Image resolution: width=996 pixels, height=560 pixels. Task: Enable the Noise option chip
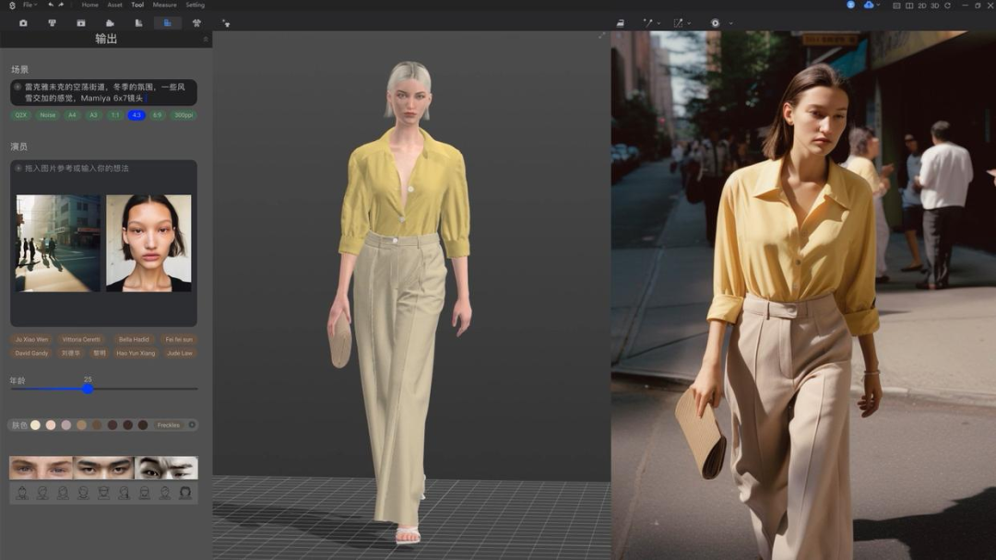(48, 115)
